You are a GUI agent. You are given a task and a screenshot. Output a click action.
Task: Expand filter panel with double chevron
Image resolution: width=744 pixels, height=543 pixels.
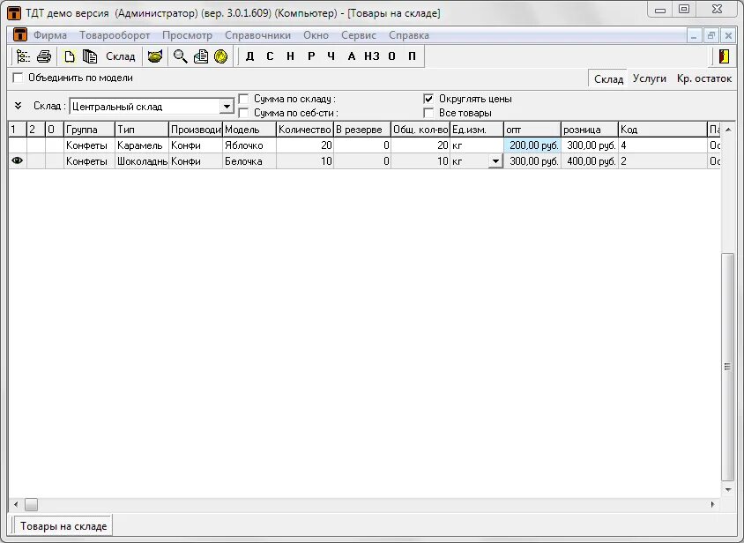click(x=18, y=106)
